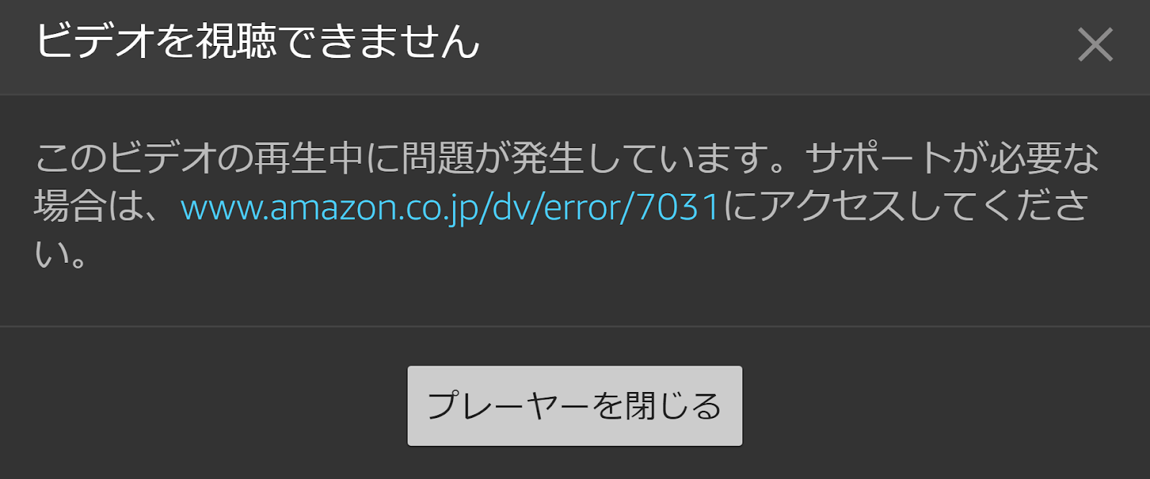
Task: Click the dialog header bar area
Action: (x=575, y=47)
